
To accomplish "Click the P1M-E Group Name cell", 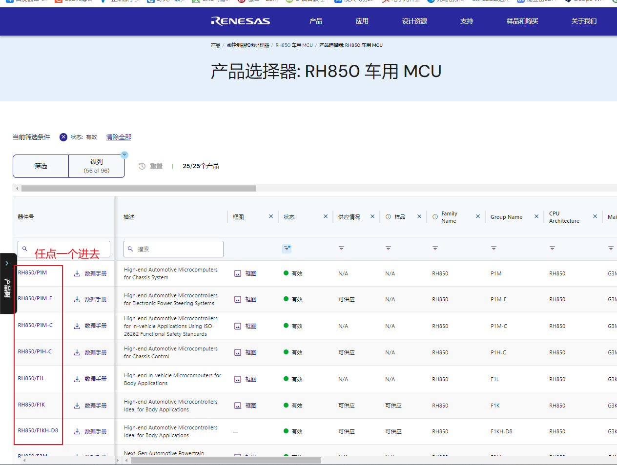I will 498,299.
